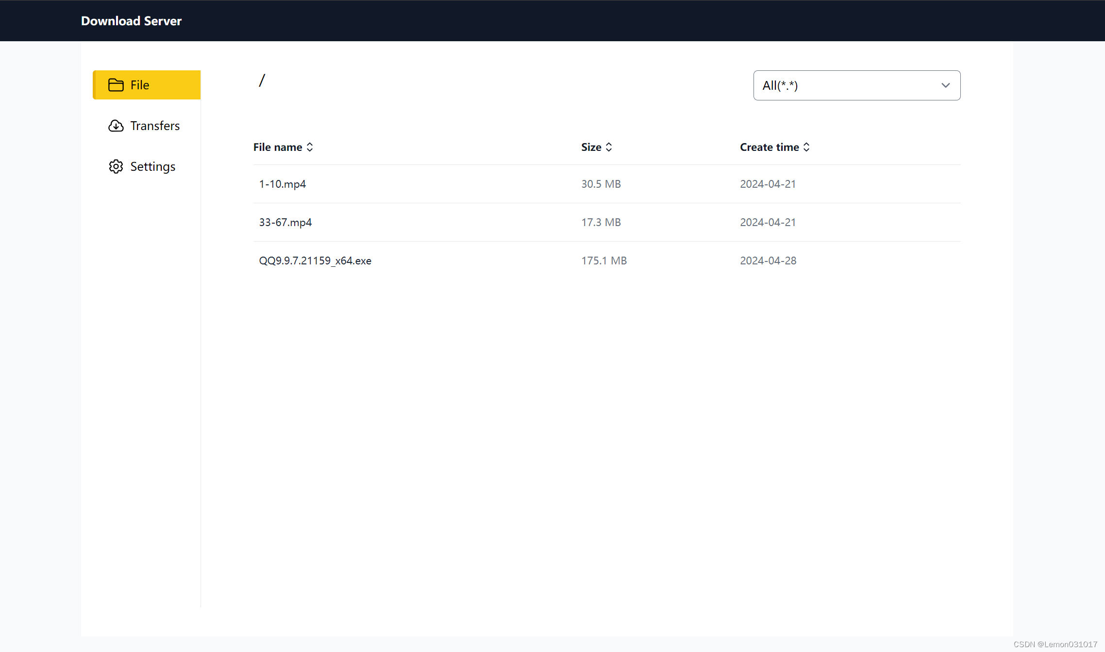This screenshot has height=652, width=1105.
Task: Sort by Size column header
Action: (x=591, y=147)
